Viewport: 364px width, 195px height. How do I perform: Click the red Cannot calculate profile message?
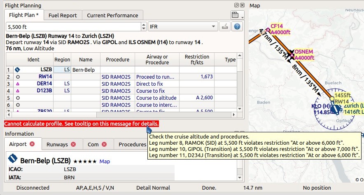pyautogui.click(x=82, y=124)
